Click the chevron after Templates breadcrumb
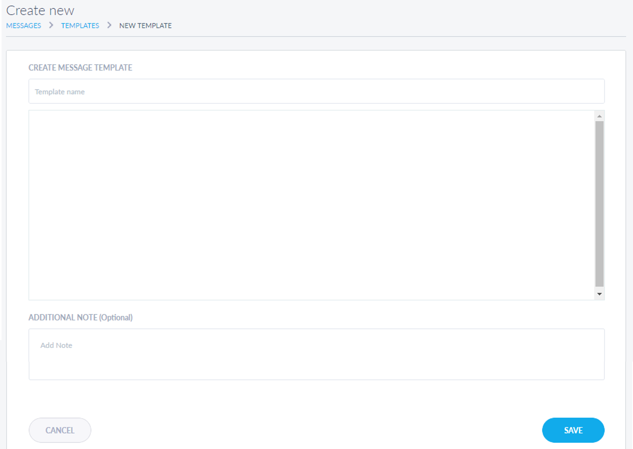Image resolution: width=633 pixels, height=449 pixels. click(109, 25)
